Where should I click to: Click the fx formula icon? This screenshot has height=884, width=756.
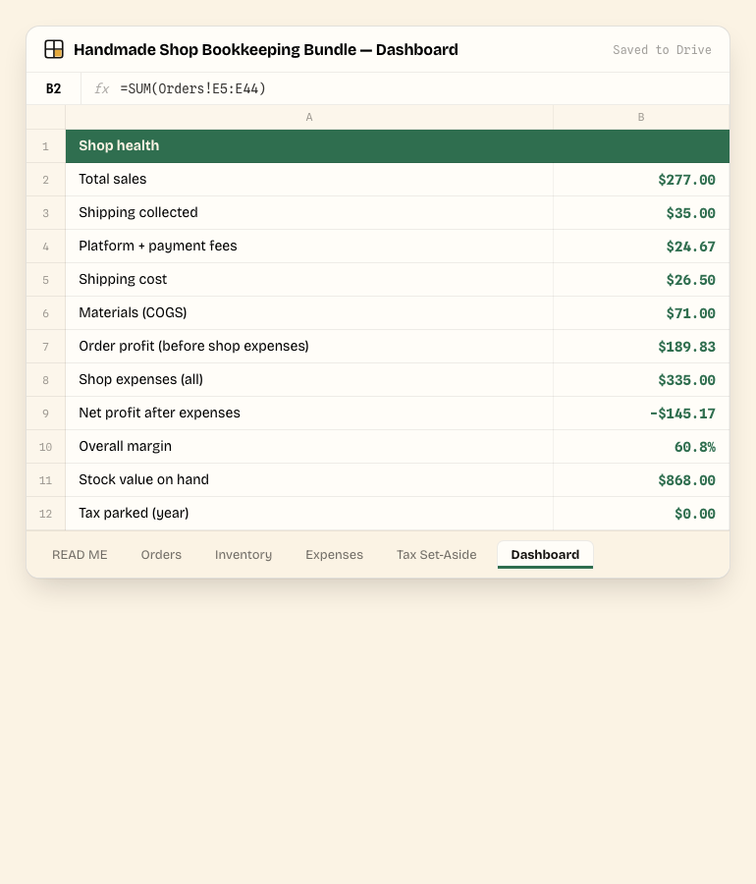click(x=101, y=88)
